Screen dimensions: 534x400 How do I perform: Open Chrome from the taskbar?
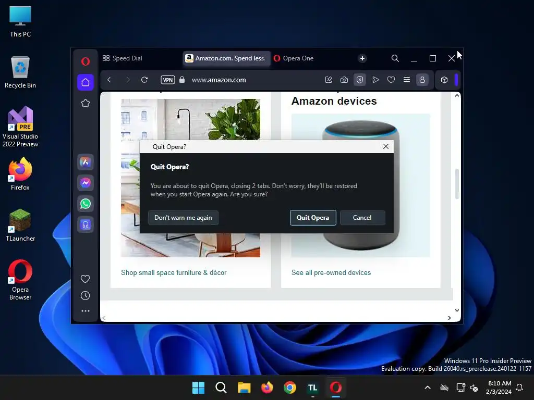[290, 387]
